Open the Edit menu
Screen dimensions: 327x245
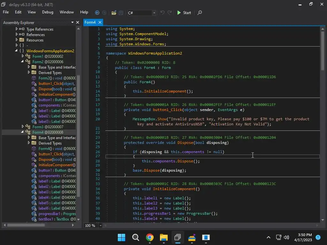pos(18,12)
